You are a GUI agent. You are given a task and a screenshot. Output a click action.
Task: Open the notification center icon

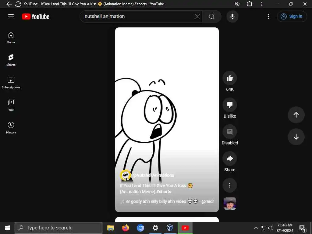click(x=303, y=228)
